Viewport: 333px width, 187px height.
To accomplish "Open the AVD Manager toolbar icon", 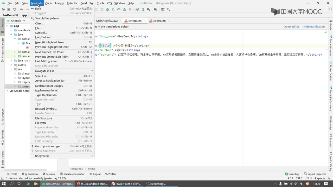I will (x=143, y=9).
